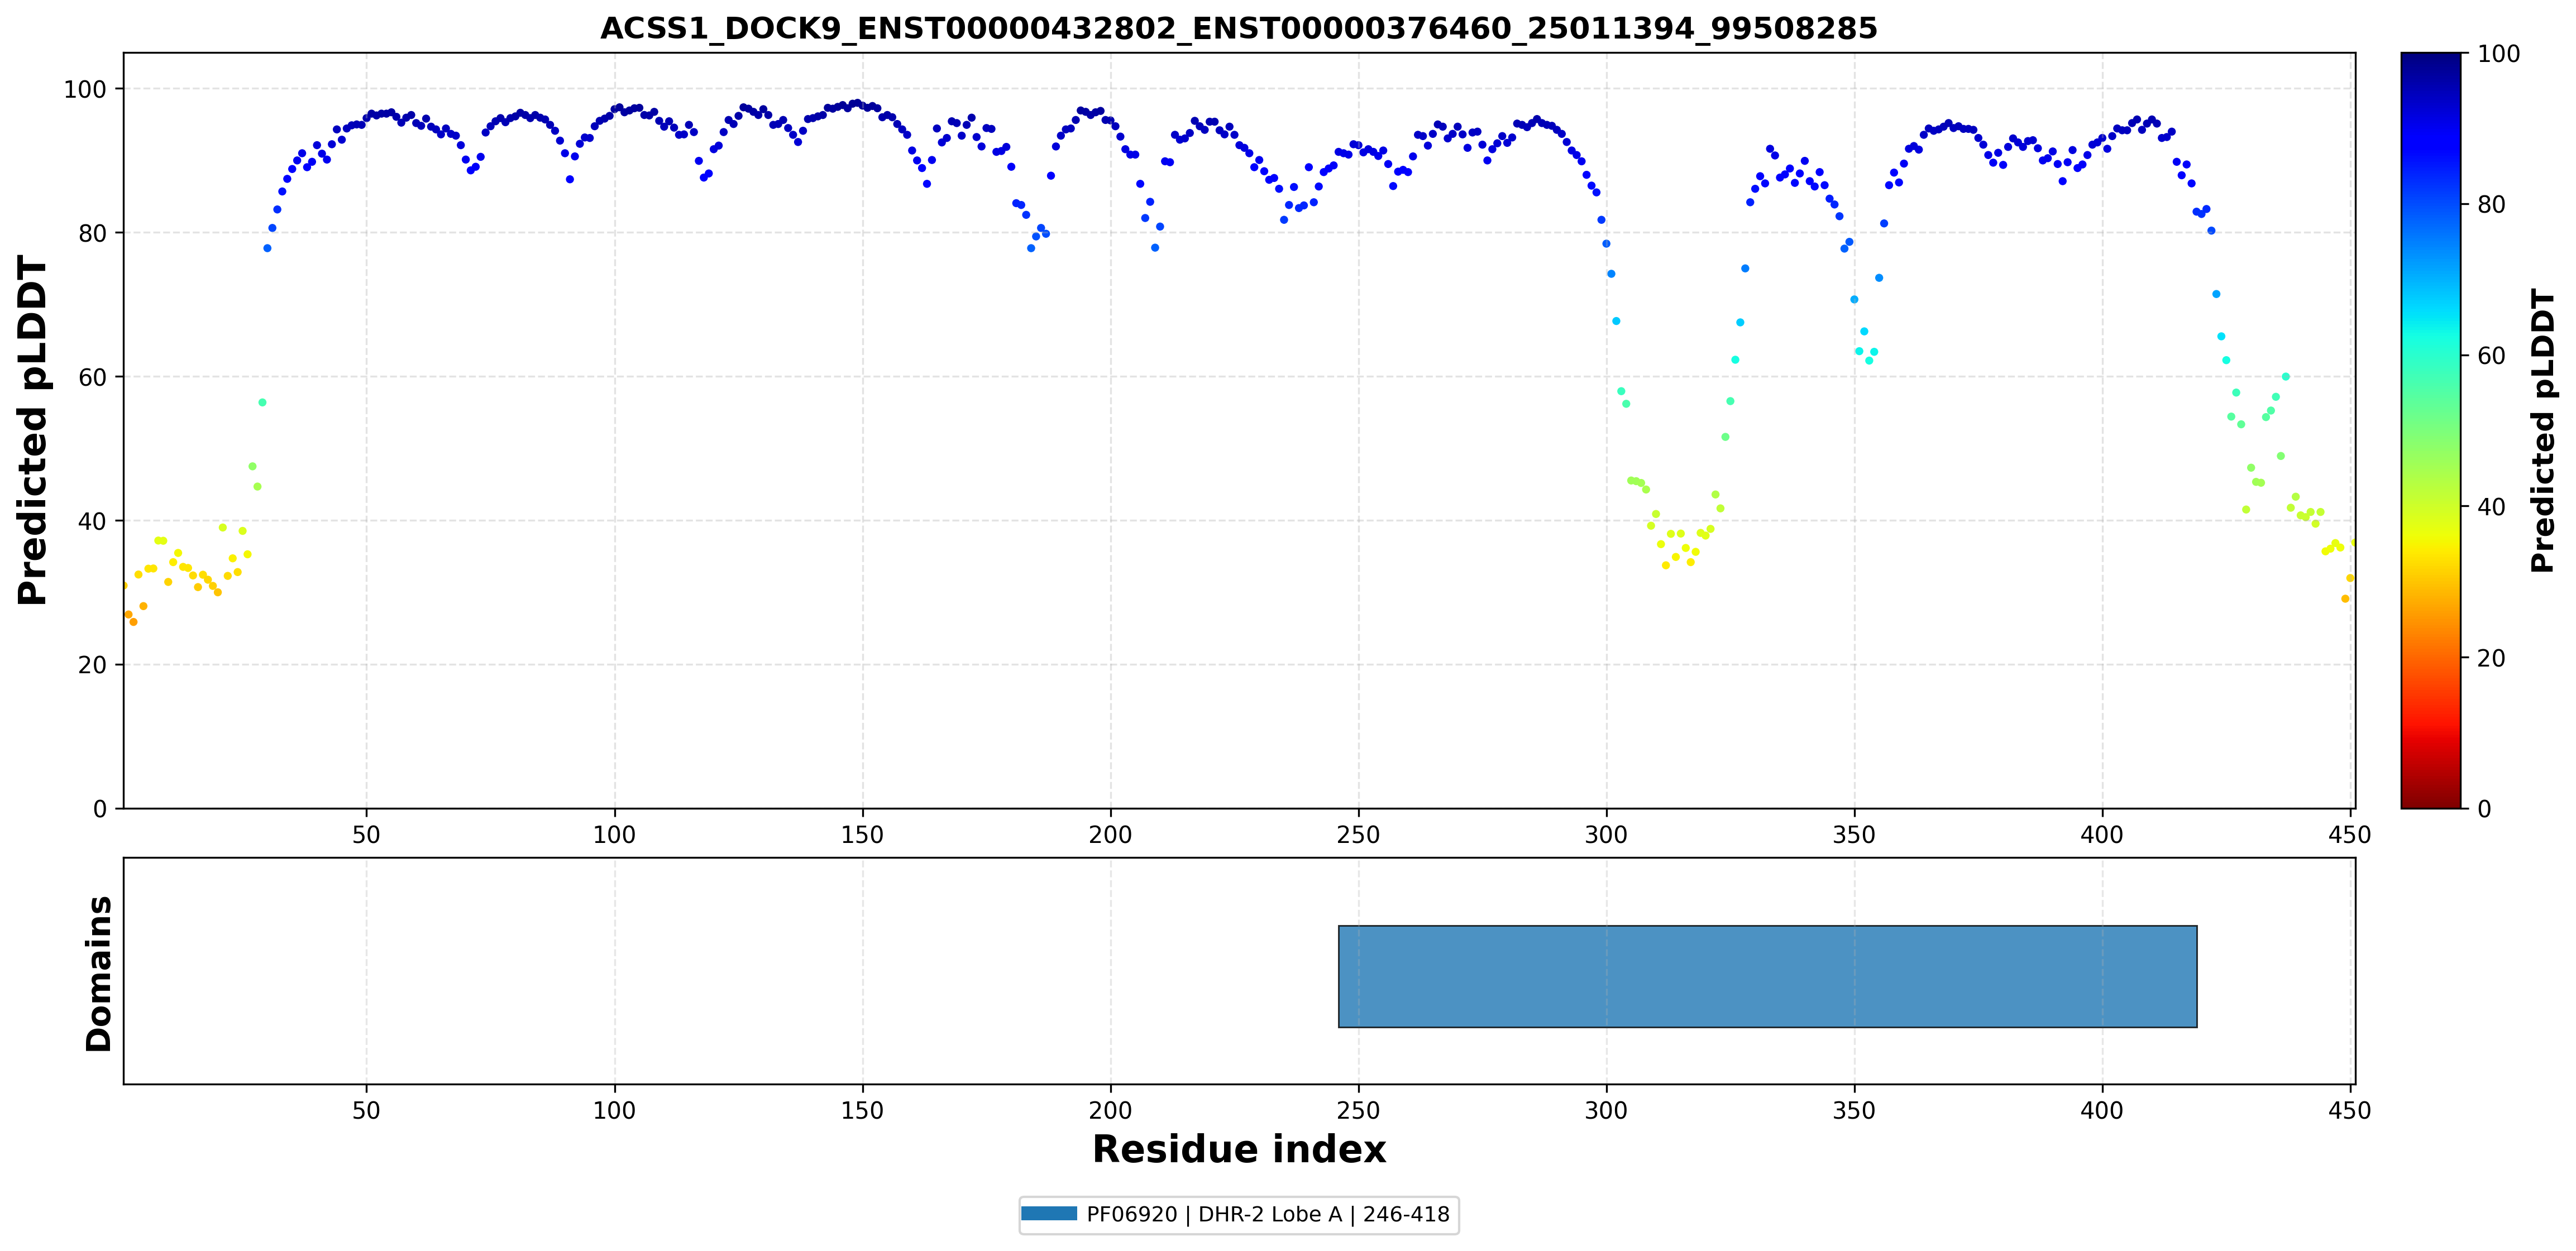
Task: Click the 20 tick on the pLDDT y-axis
Action: tap(92, 665)
